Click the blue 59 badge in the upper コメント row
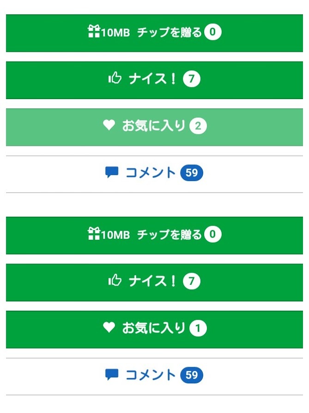This screenshot has width=309, height=413. click(x=192, y=173)
